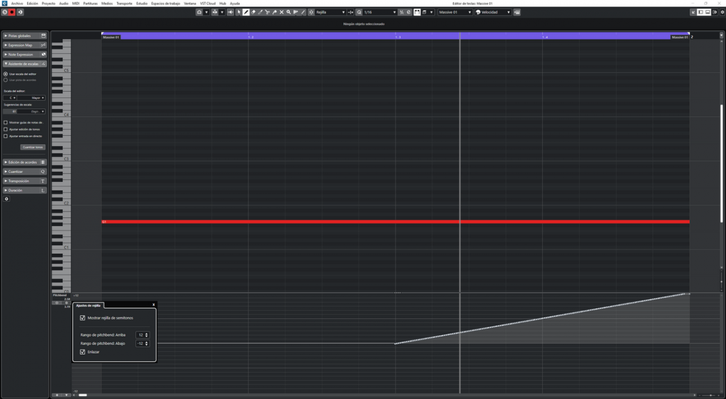Toggle Acoustic Feedback speaker icon

pyautogui.click(x=231, y=12)
